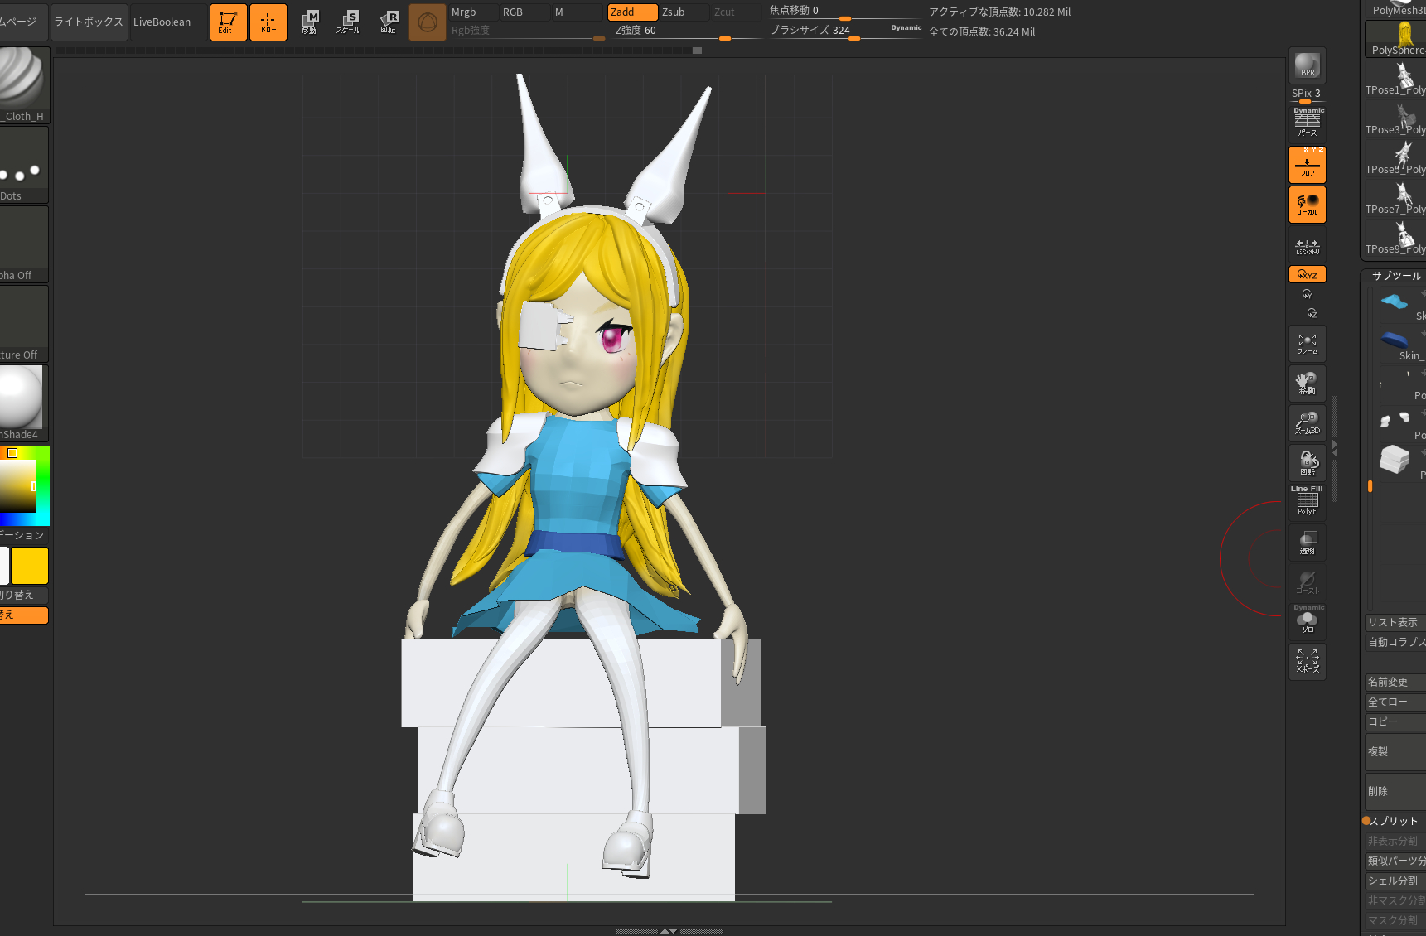Toggle Local (ローカル) symmetry pivot
The width and height of the screenshot is (1426, 936).
point(1307,205)
